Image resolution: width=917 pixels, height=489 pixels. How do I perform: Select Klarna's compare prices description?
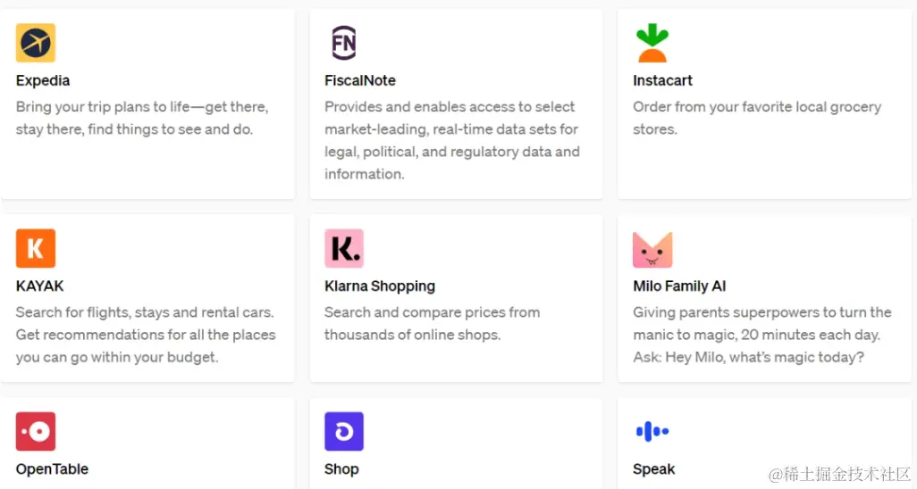(432, 324)
